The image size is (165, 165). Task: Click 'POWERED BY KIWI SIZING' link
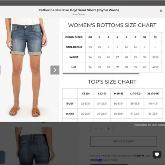(150, 125)
